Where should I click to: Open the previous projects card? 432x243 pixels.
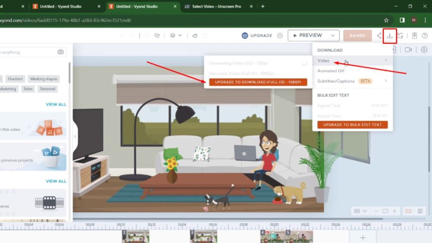coord(33,157)
